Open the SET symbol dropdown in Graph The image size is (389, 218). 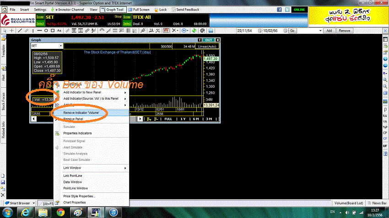click(x=60, y=46)
